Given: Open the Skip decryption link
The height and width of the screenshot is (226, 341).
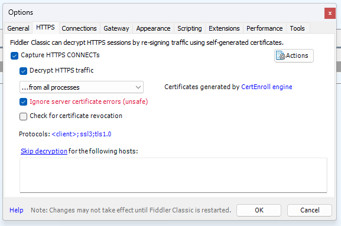Looking at the screenshot, I should (x=44, y=151).
